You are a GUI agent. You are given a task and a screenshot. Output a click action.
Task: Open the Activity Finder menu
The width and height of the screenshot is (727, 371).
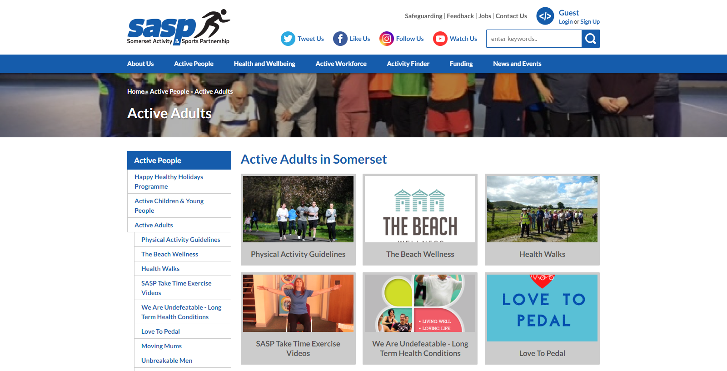(x=408, y=64)
